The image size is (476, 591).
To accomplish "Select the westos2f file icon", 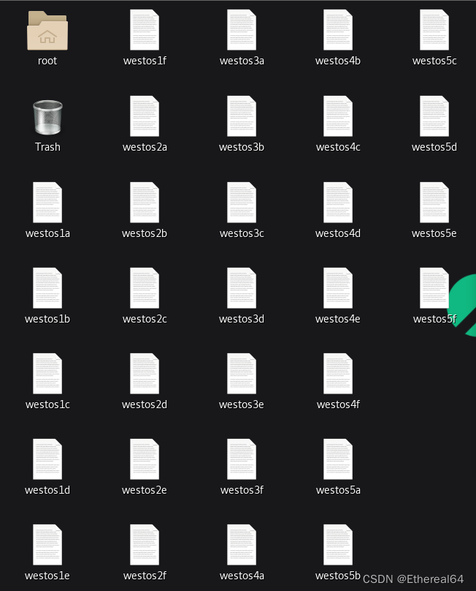I will click(145, 545).
